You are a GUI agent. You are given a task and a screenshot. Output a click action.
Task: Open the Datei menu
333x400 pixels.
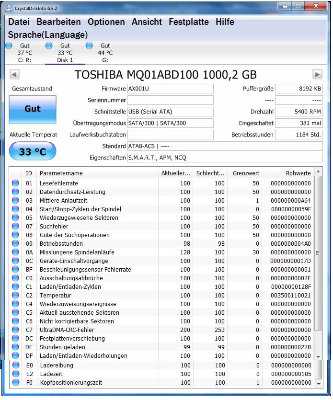(x=19, y=22)
